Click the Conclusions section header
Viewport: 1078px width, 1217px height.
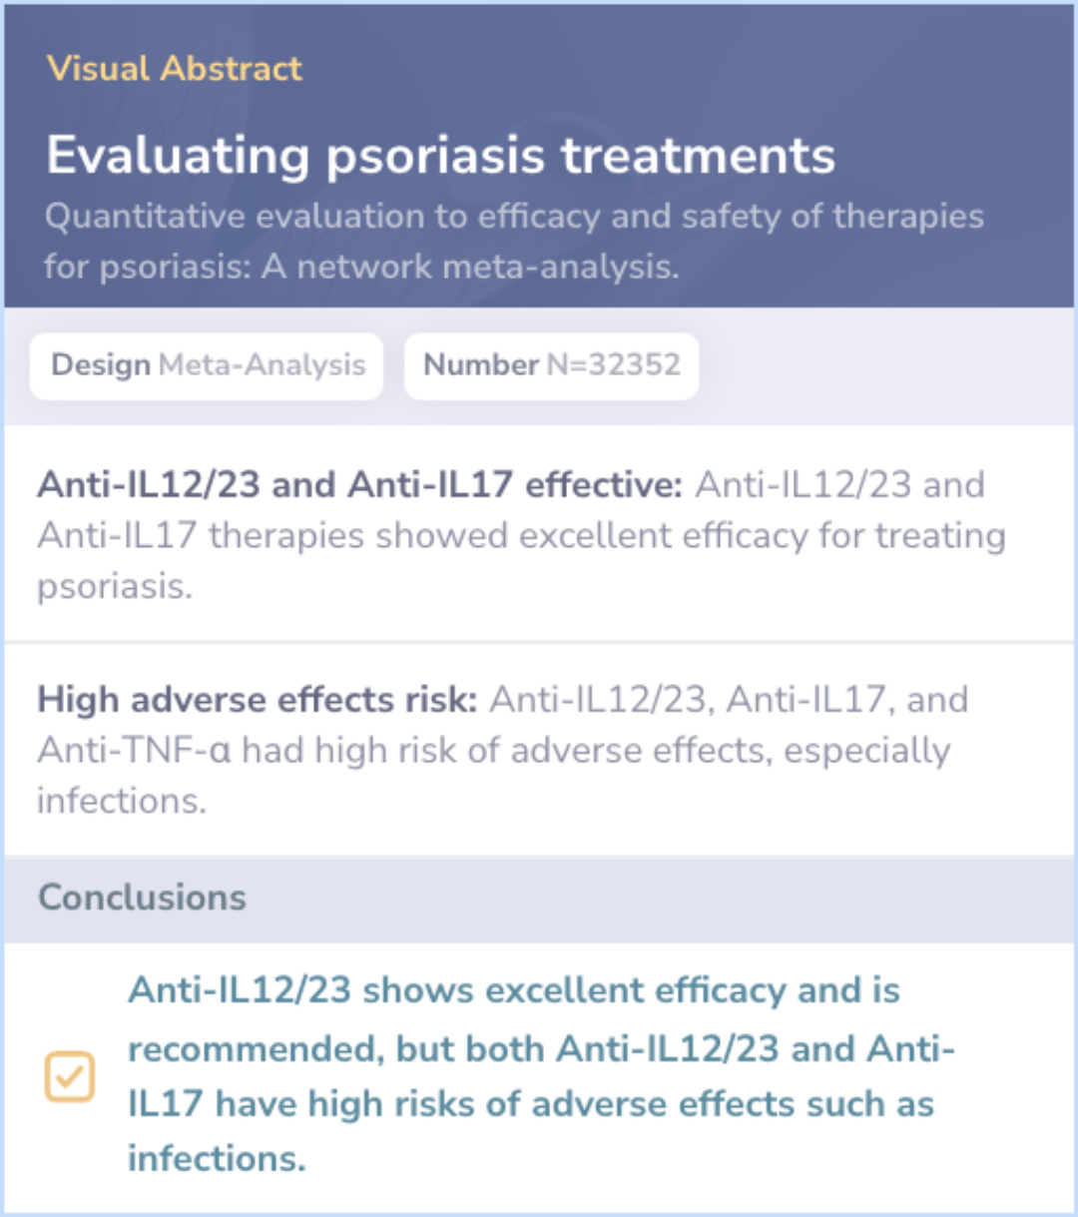tap(142, 898)
